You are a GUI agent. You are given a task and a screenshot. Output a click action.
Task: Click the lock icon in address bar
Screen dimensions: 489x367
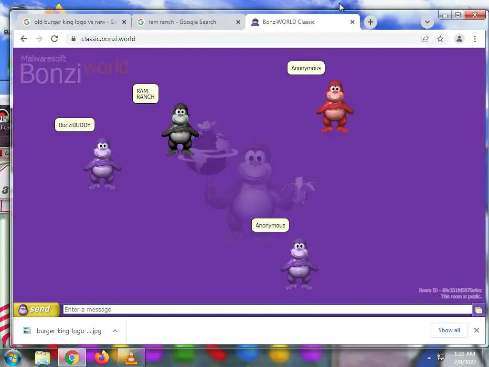click(74, 39)
